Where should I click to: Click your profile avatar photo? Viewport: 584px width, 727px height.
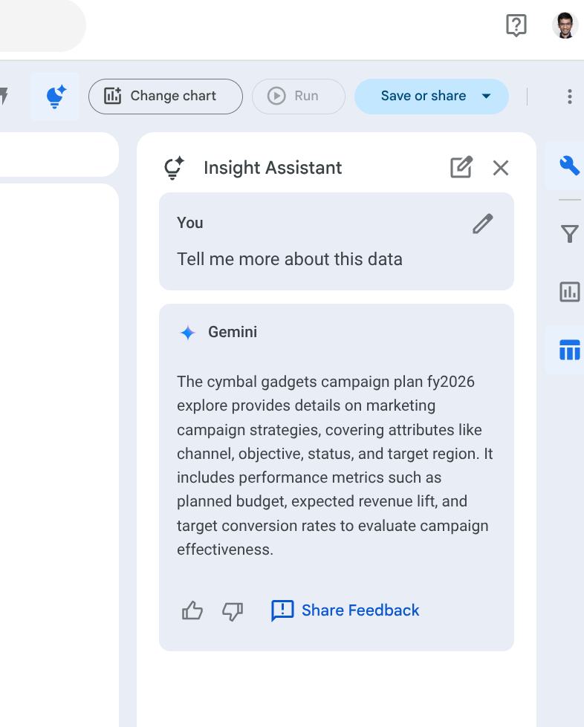[x=565, y=25]
